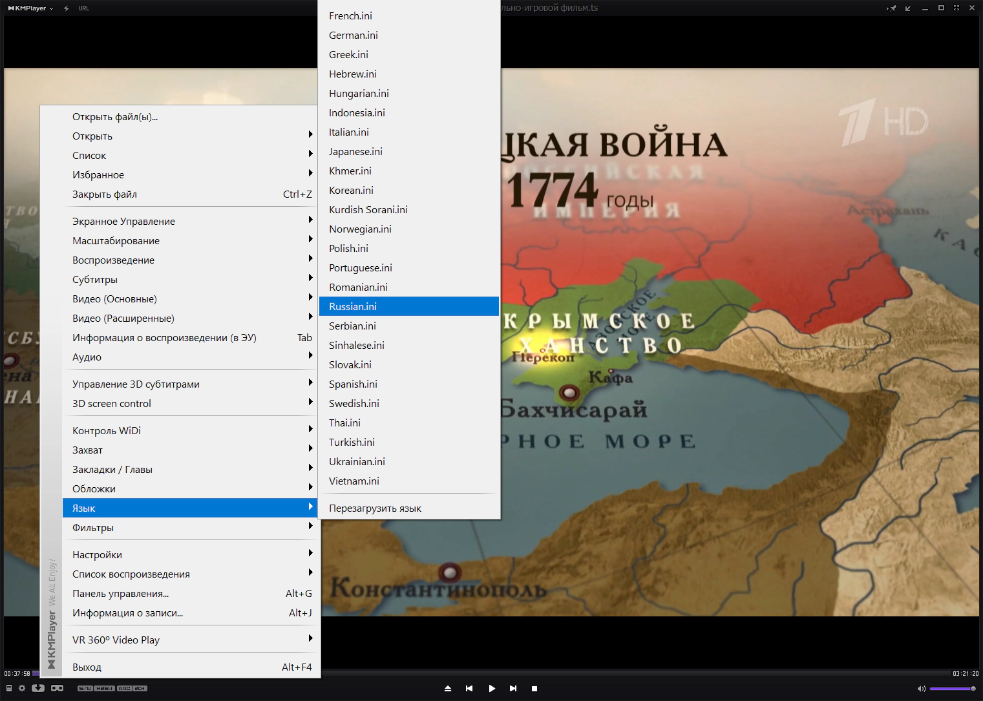This screenshot has width=983, height=701.
Task: Open the settings gear in the bottom bar
Action: (22, 688)
